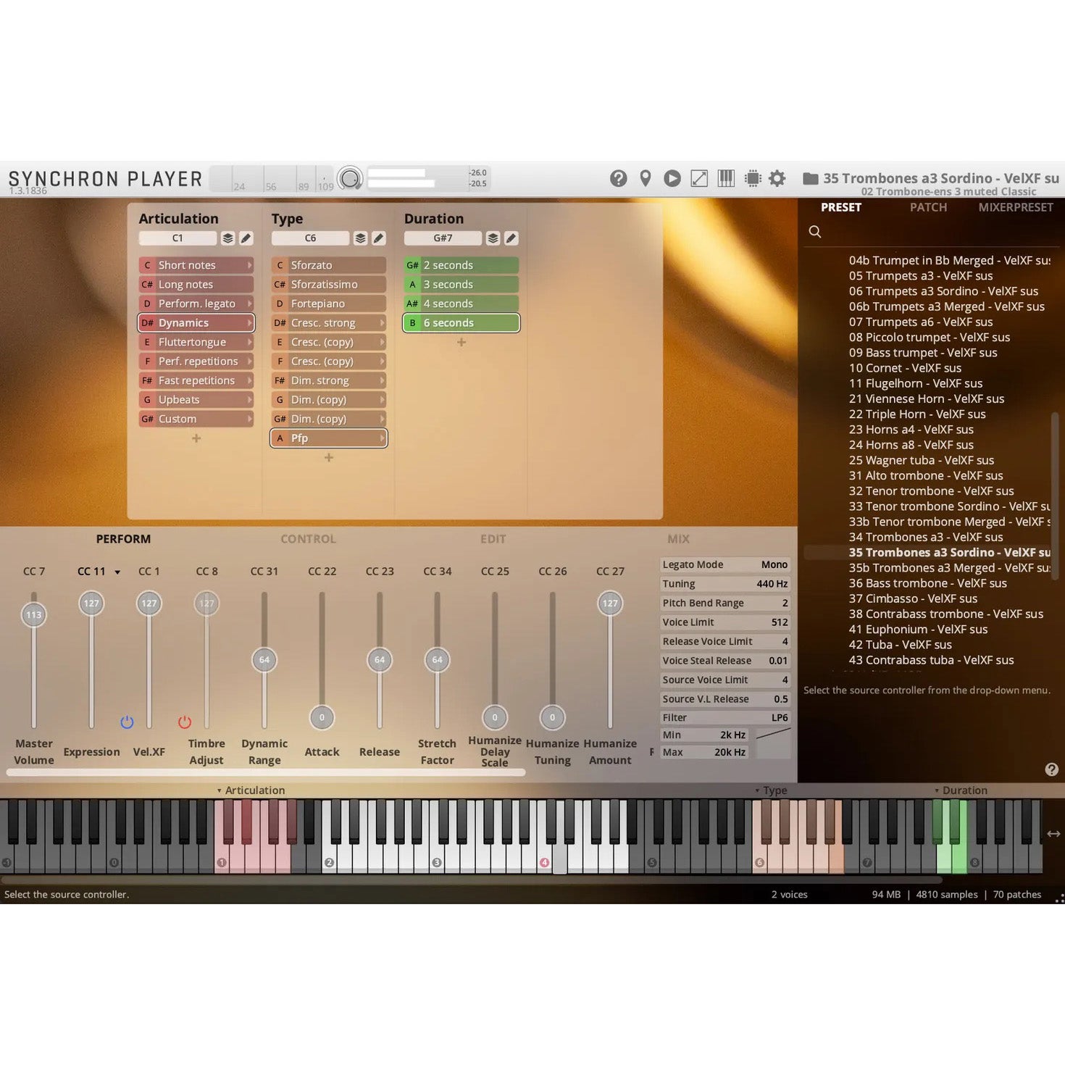
Task: Click the resize window arrow icon
Action: point(699,178)
